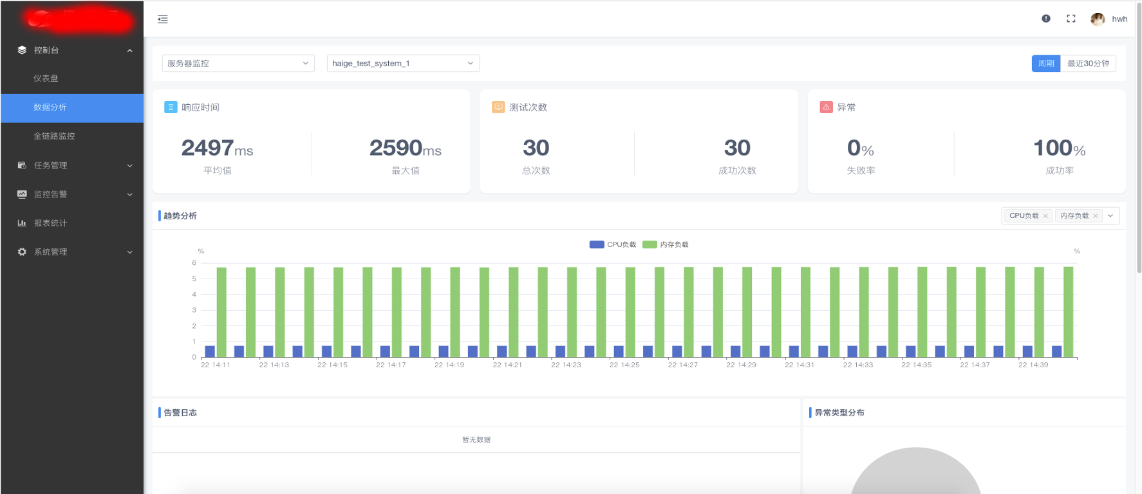
Task: Click the 系统管理 gear icon
Action: coord(22,252)
